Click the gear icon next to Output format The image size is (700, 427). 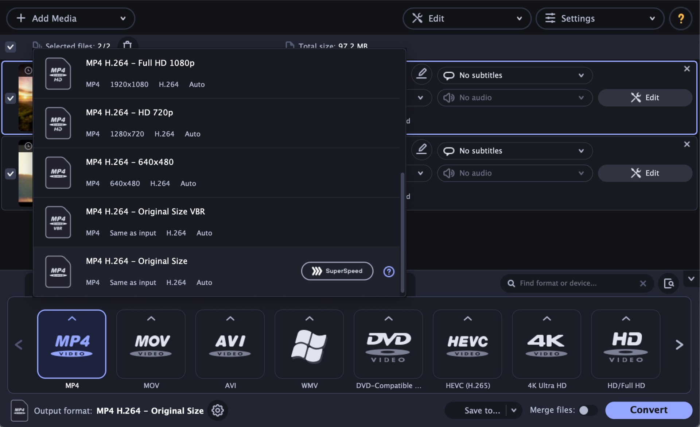coord(218,410)
